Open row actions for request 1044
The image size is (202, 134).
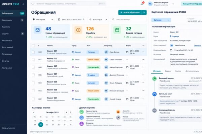click(x=143, y=83)
